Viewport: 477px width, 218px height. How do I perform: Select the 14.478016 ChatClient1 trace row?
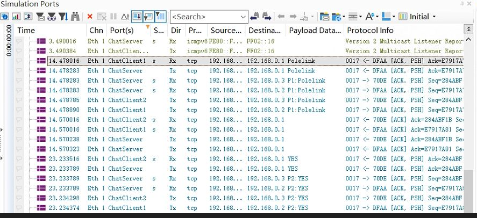pos(161,61)
